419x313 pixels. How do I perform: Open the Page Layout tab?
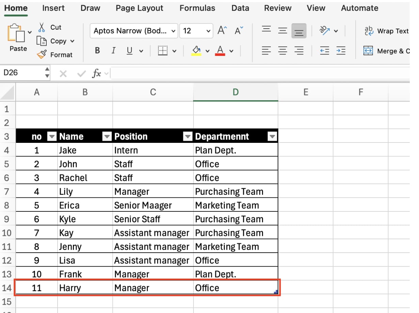pos(139,8)
